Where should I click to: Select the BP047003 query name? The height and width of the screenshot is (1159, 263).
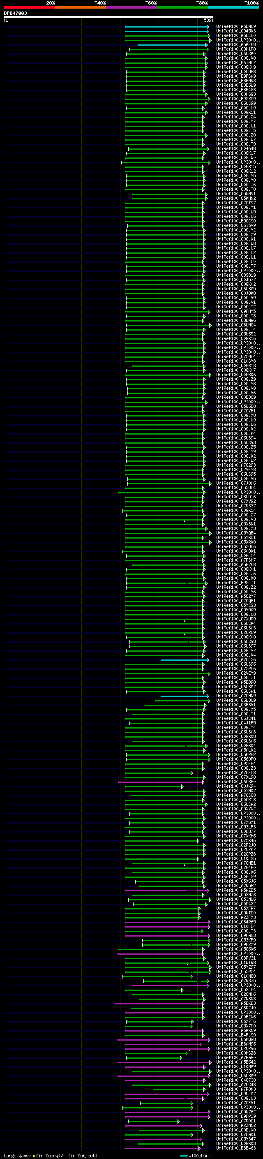coord(15,14)
